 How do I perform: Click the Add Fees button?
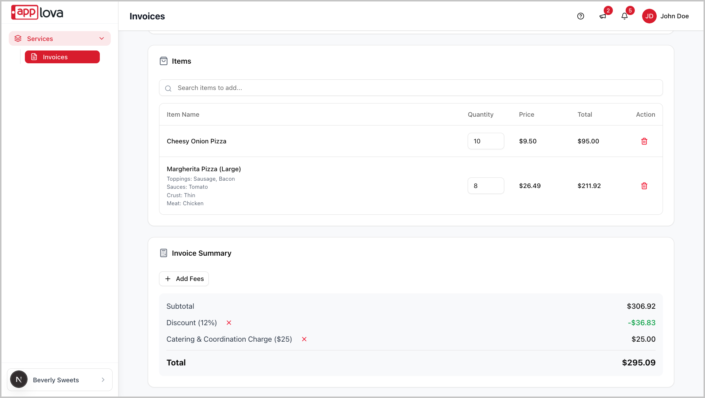[184, 279]
